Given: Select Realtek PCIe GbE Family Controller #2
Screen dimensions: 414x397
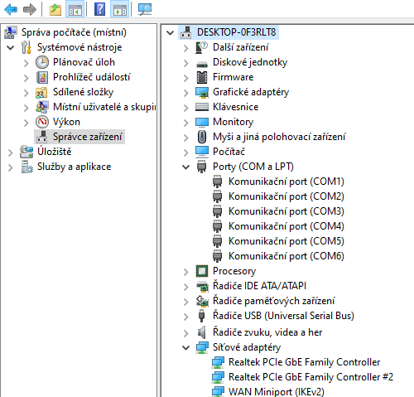Looking at the screenshot, I should tap(310, 377).
